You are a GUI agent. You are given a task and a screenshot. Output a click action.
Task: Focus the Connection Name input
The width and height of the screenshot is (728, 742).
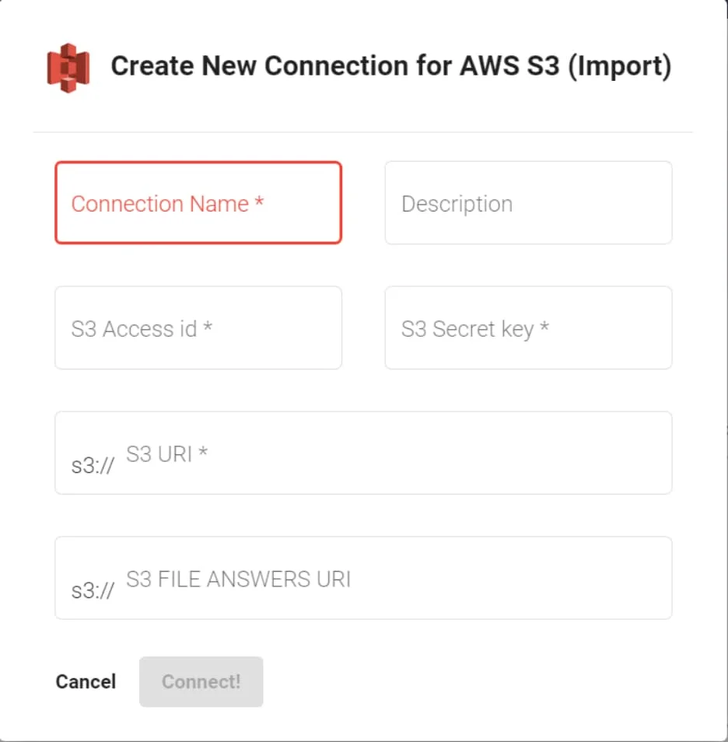[198, 203]
